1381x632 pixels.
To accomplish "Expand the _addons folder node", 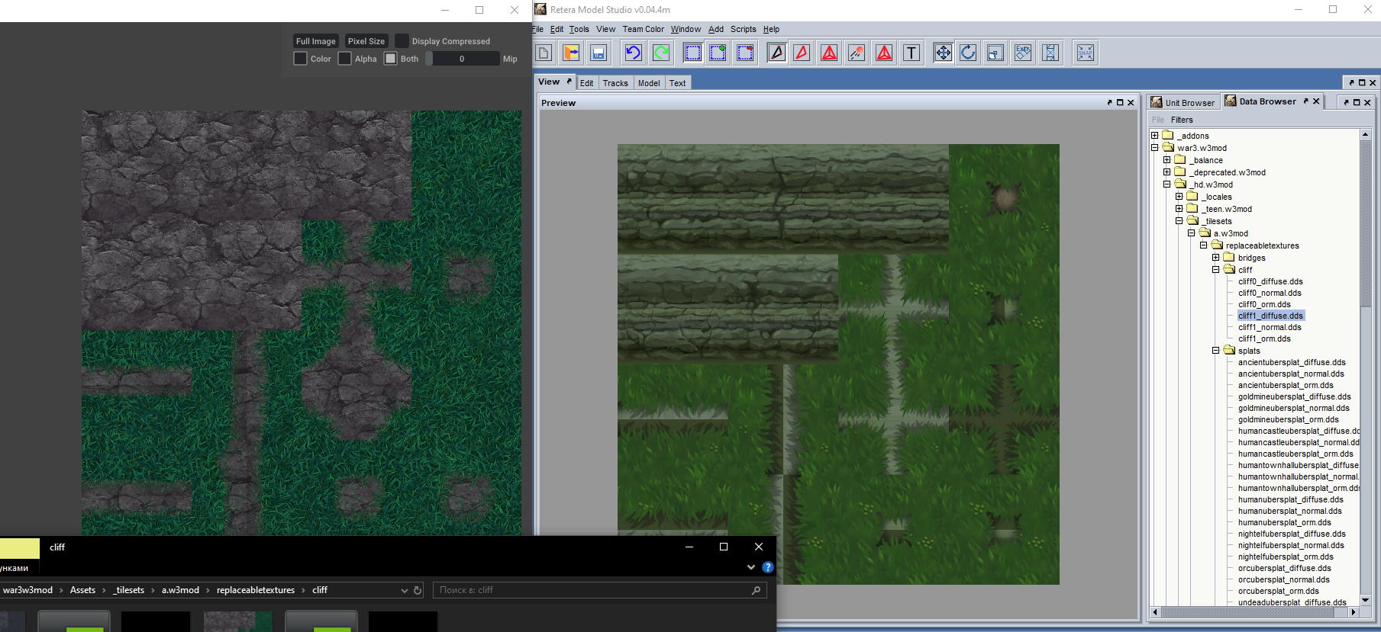I will pyautogui.click(x=1154, y=136).
